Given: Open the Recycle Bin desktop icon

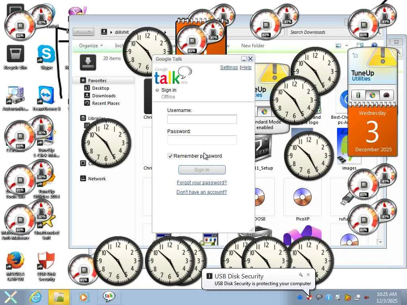Looking at the screenshot, I should pos(16,57).
